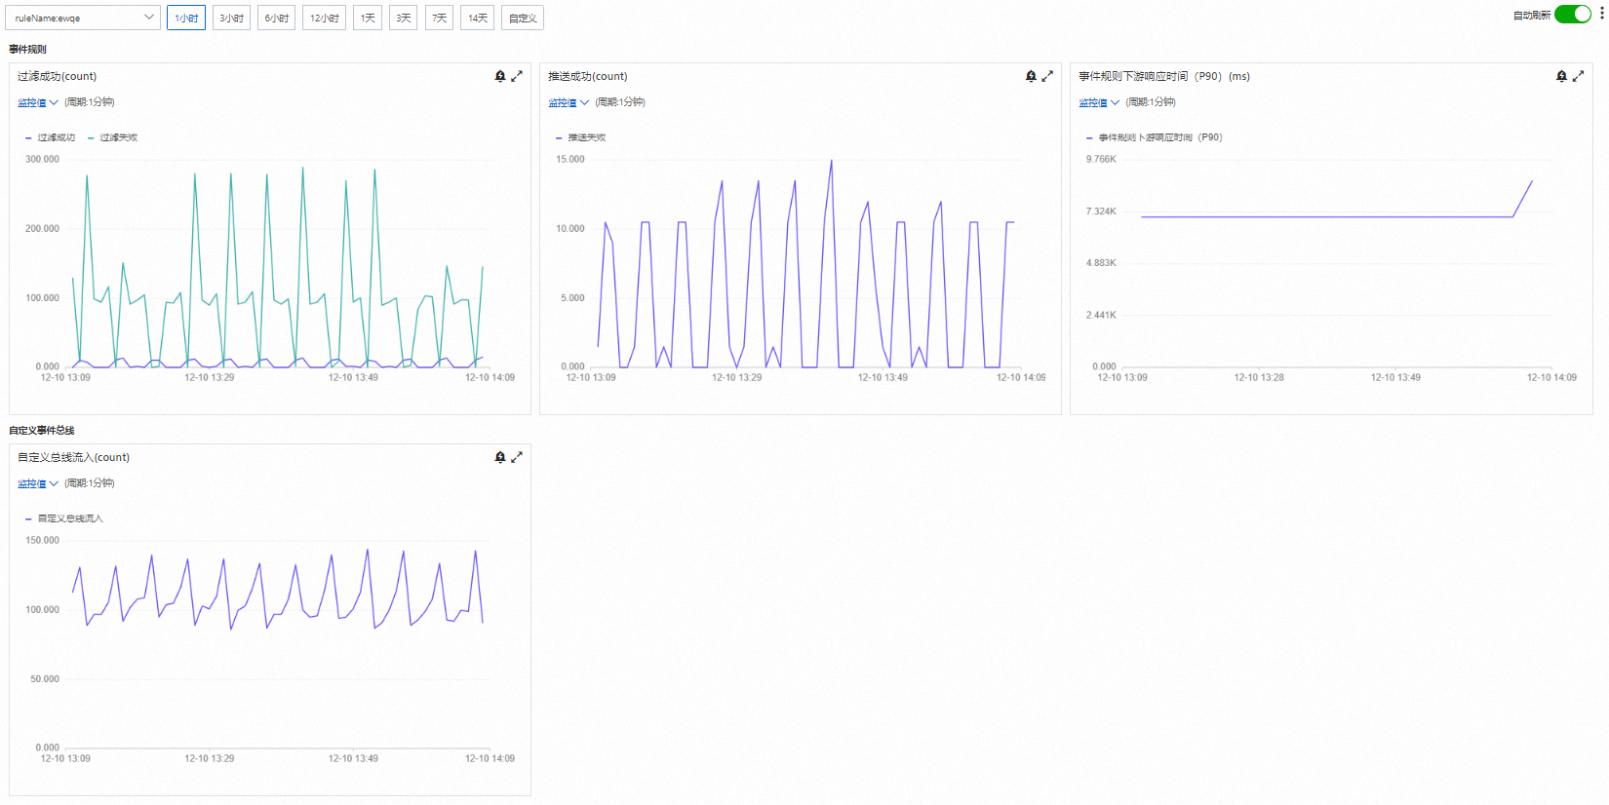Click the 事件规则下游响应时间 (P90) (ms) title
Viewport: 1609px width, 805px height.
point(1164,76)
